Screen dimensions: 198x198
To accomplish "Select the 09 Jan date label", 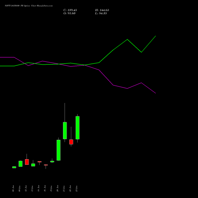I will click(x=19, y=188).
